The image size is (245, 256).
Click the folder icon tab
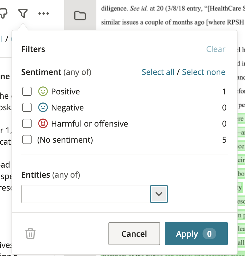pos(80,16)
